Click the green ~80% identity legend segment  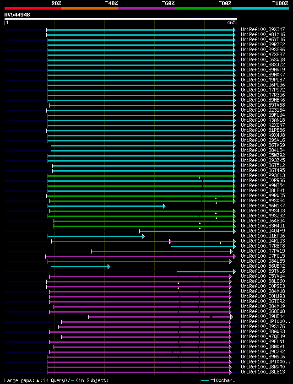click(203, 8)
